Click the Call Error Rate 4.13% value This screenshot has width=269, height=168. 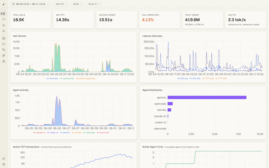pyautogui.click(x=148, y=20)
